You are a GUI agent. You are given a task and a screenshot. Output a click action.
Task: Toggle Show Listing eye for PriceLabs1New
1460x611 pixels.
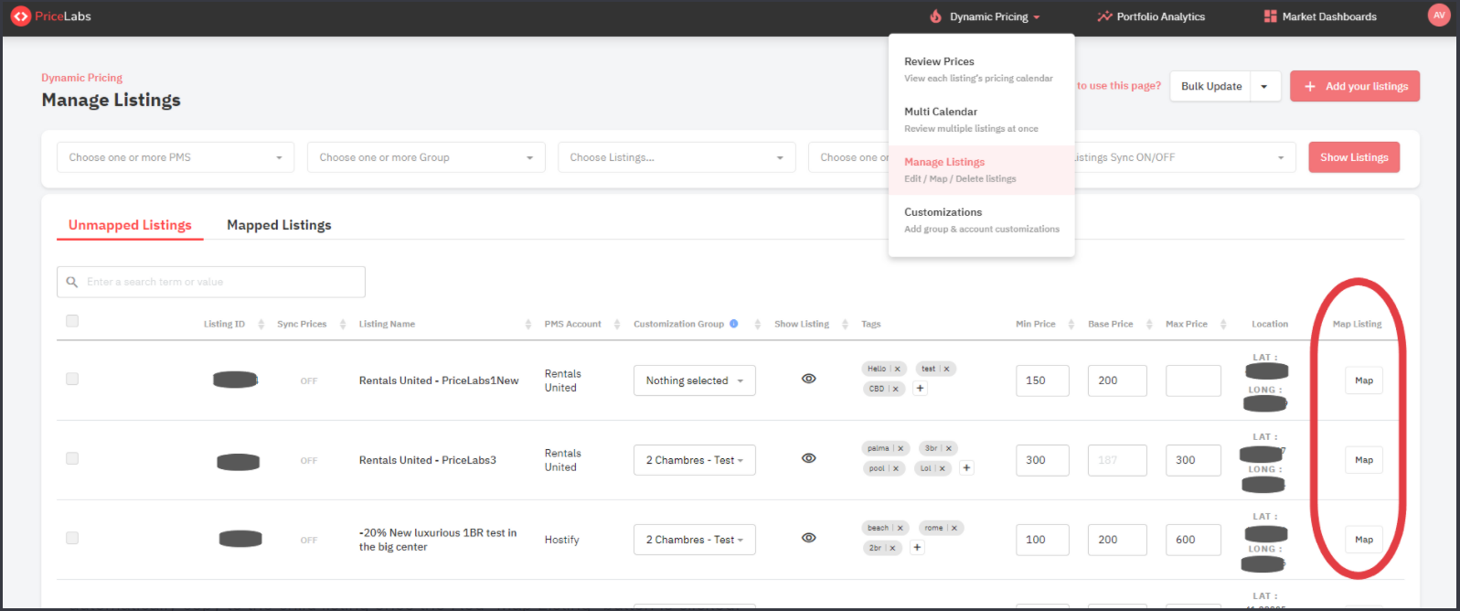[x=809, y=379]
